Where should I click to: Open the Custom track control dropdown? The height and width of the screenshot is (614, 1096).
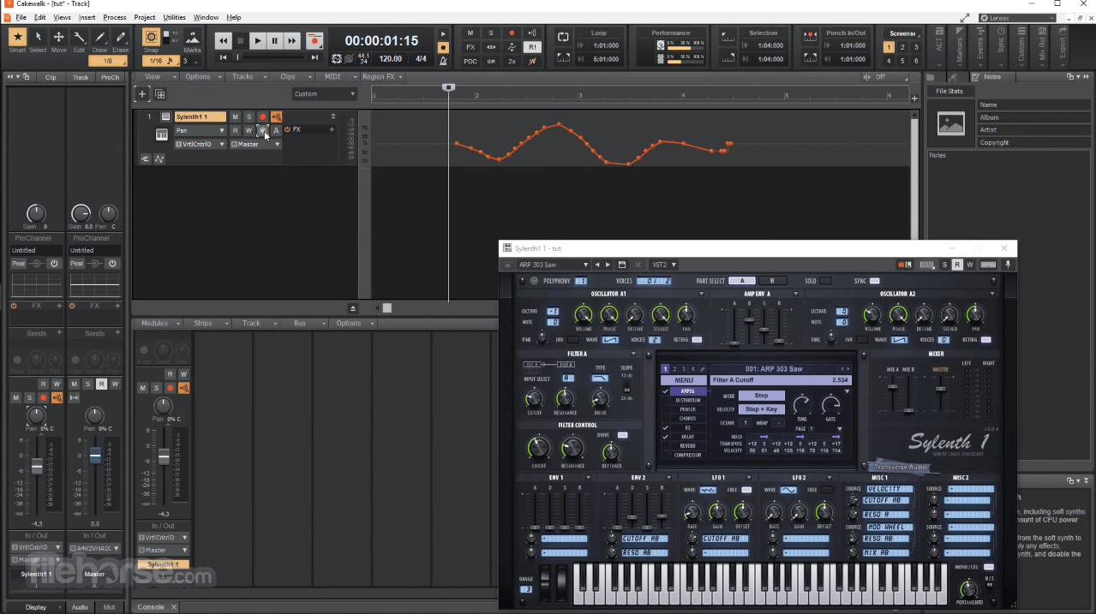(324, 94)
